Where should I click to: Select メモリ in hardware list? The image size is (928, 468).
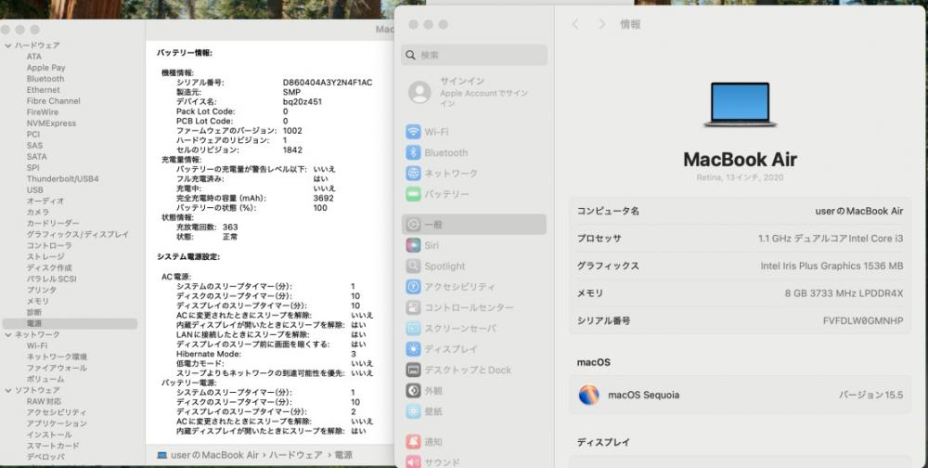[37, 301]
